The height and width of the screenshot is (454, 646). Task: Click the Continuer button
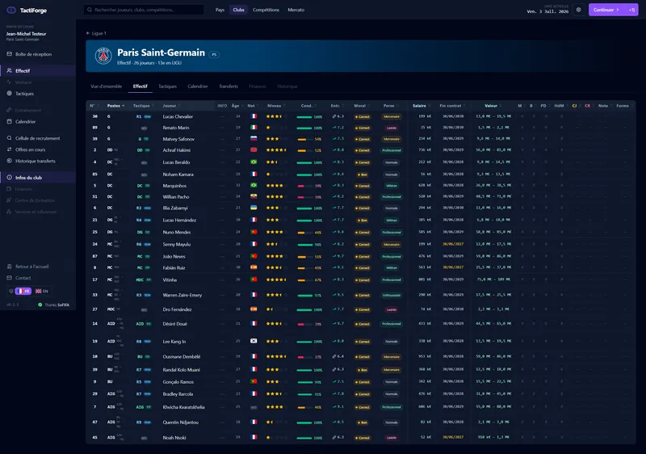[x=606, y=10]
